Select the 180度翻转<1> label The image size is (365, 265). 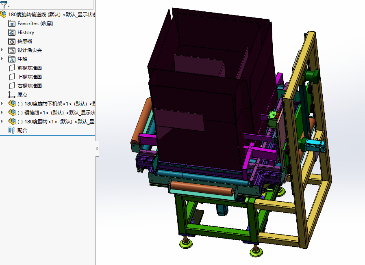point(56,122)
